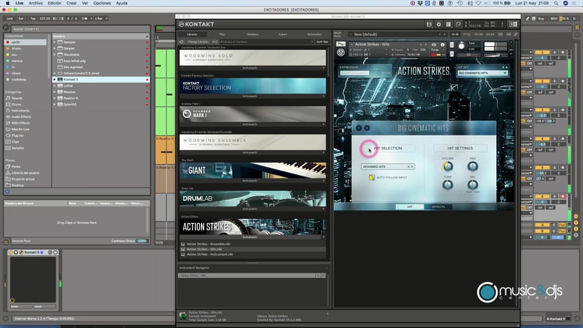The width and height of the screenshot is (583, 328).
Task: Open the Archivo menu
Action: click(x=36, y=3)
